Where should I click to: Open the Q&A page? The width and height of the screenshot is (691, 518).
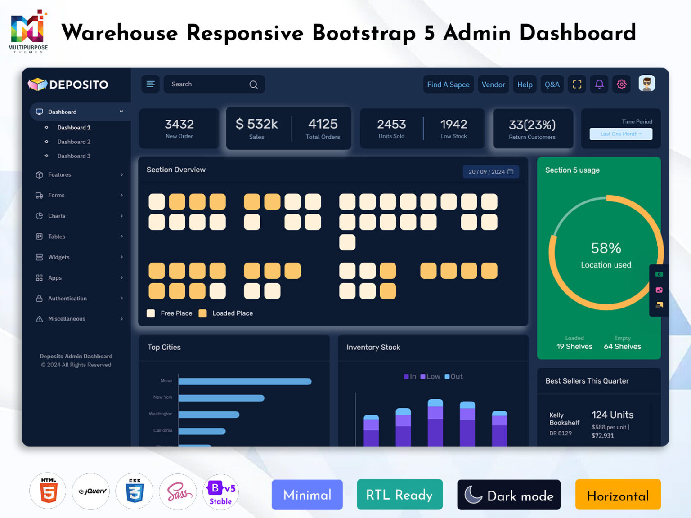pos(552,84)
